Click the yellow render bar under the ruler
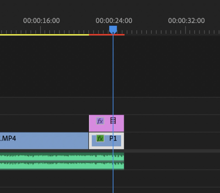The image size is (220, 193). pos(44,35)
